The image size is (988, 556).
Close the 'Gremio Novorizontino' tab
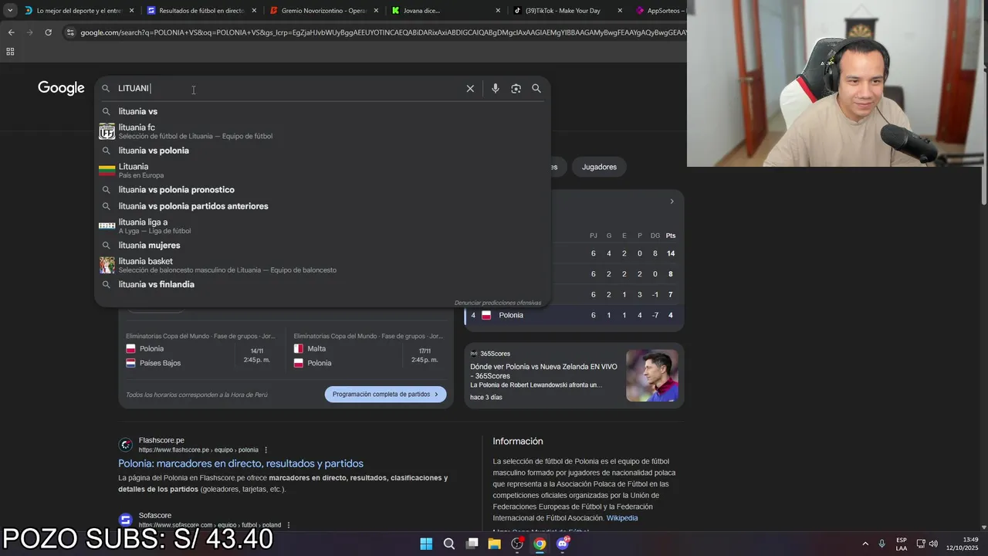coord(376,11)
